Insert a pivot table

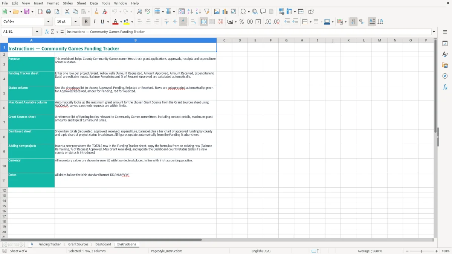234,12
